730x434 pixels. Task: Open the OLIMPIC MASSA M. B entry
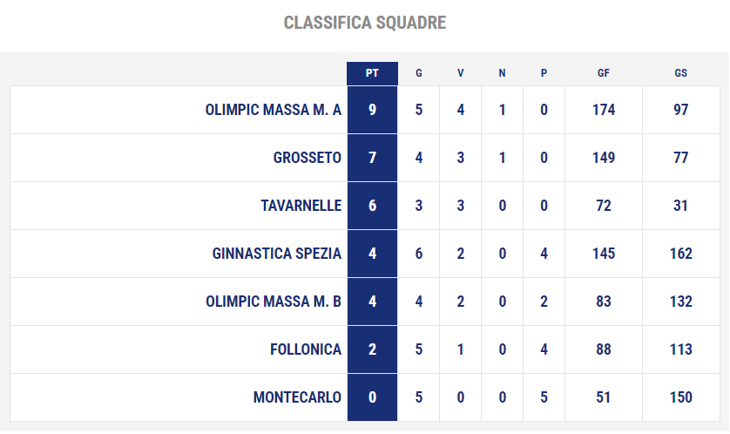tap(365, 302)
